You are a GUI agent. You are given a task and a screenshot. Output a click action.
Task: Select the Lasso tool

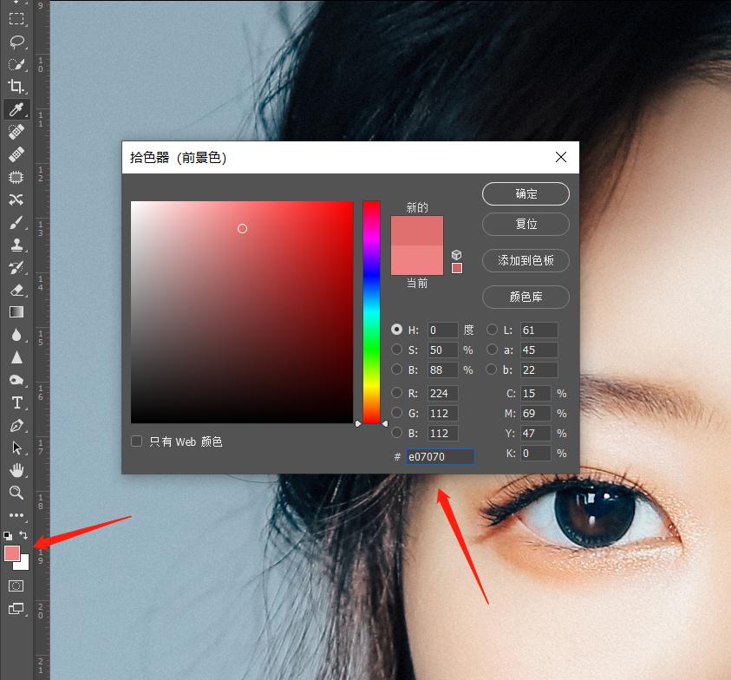16,42
